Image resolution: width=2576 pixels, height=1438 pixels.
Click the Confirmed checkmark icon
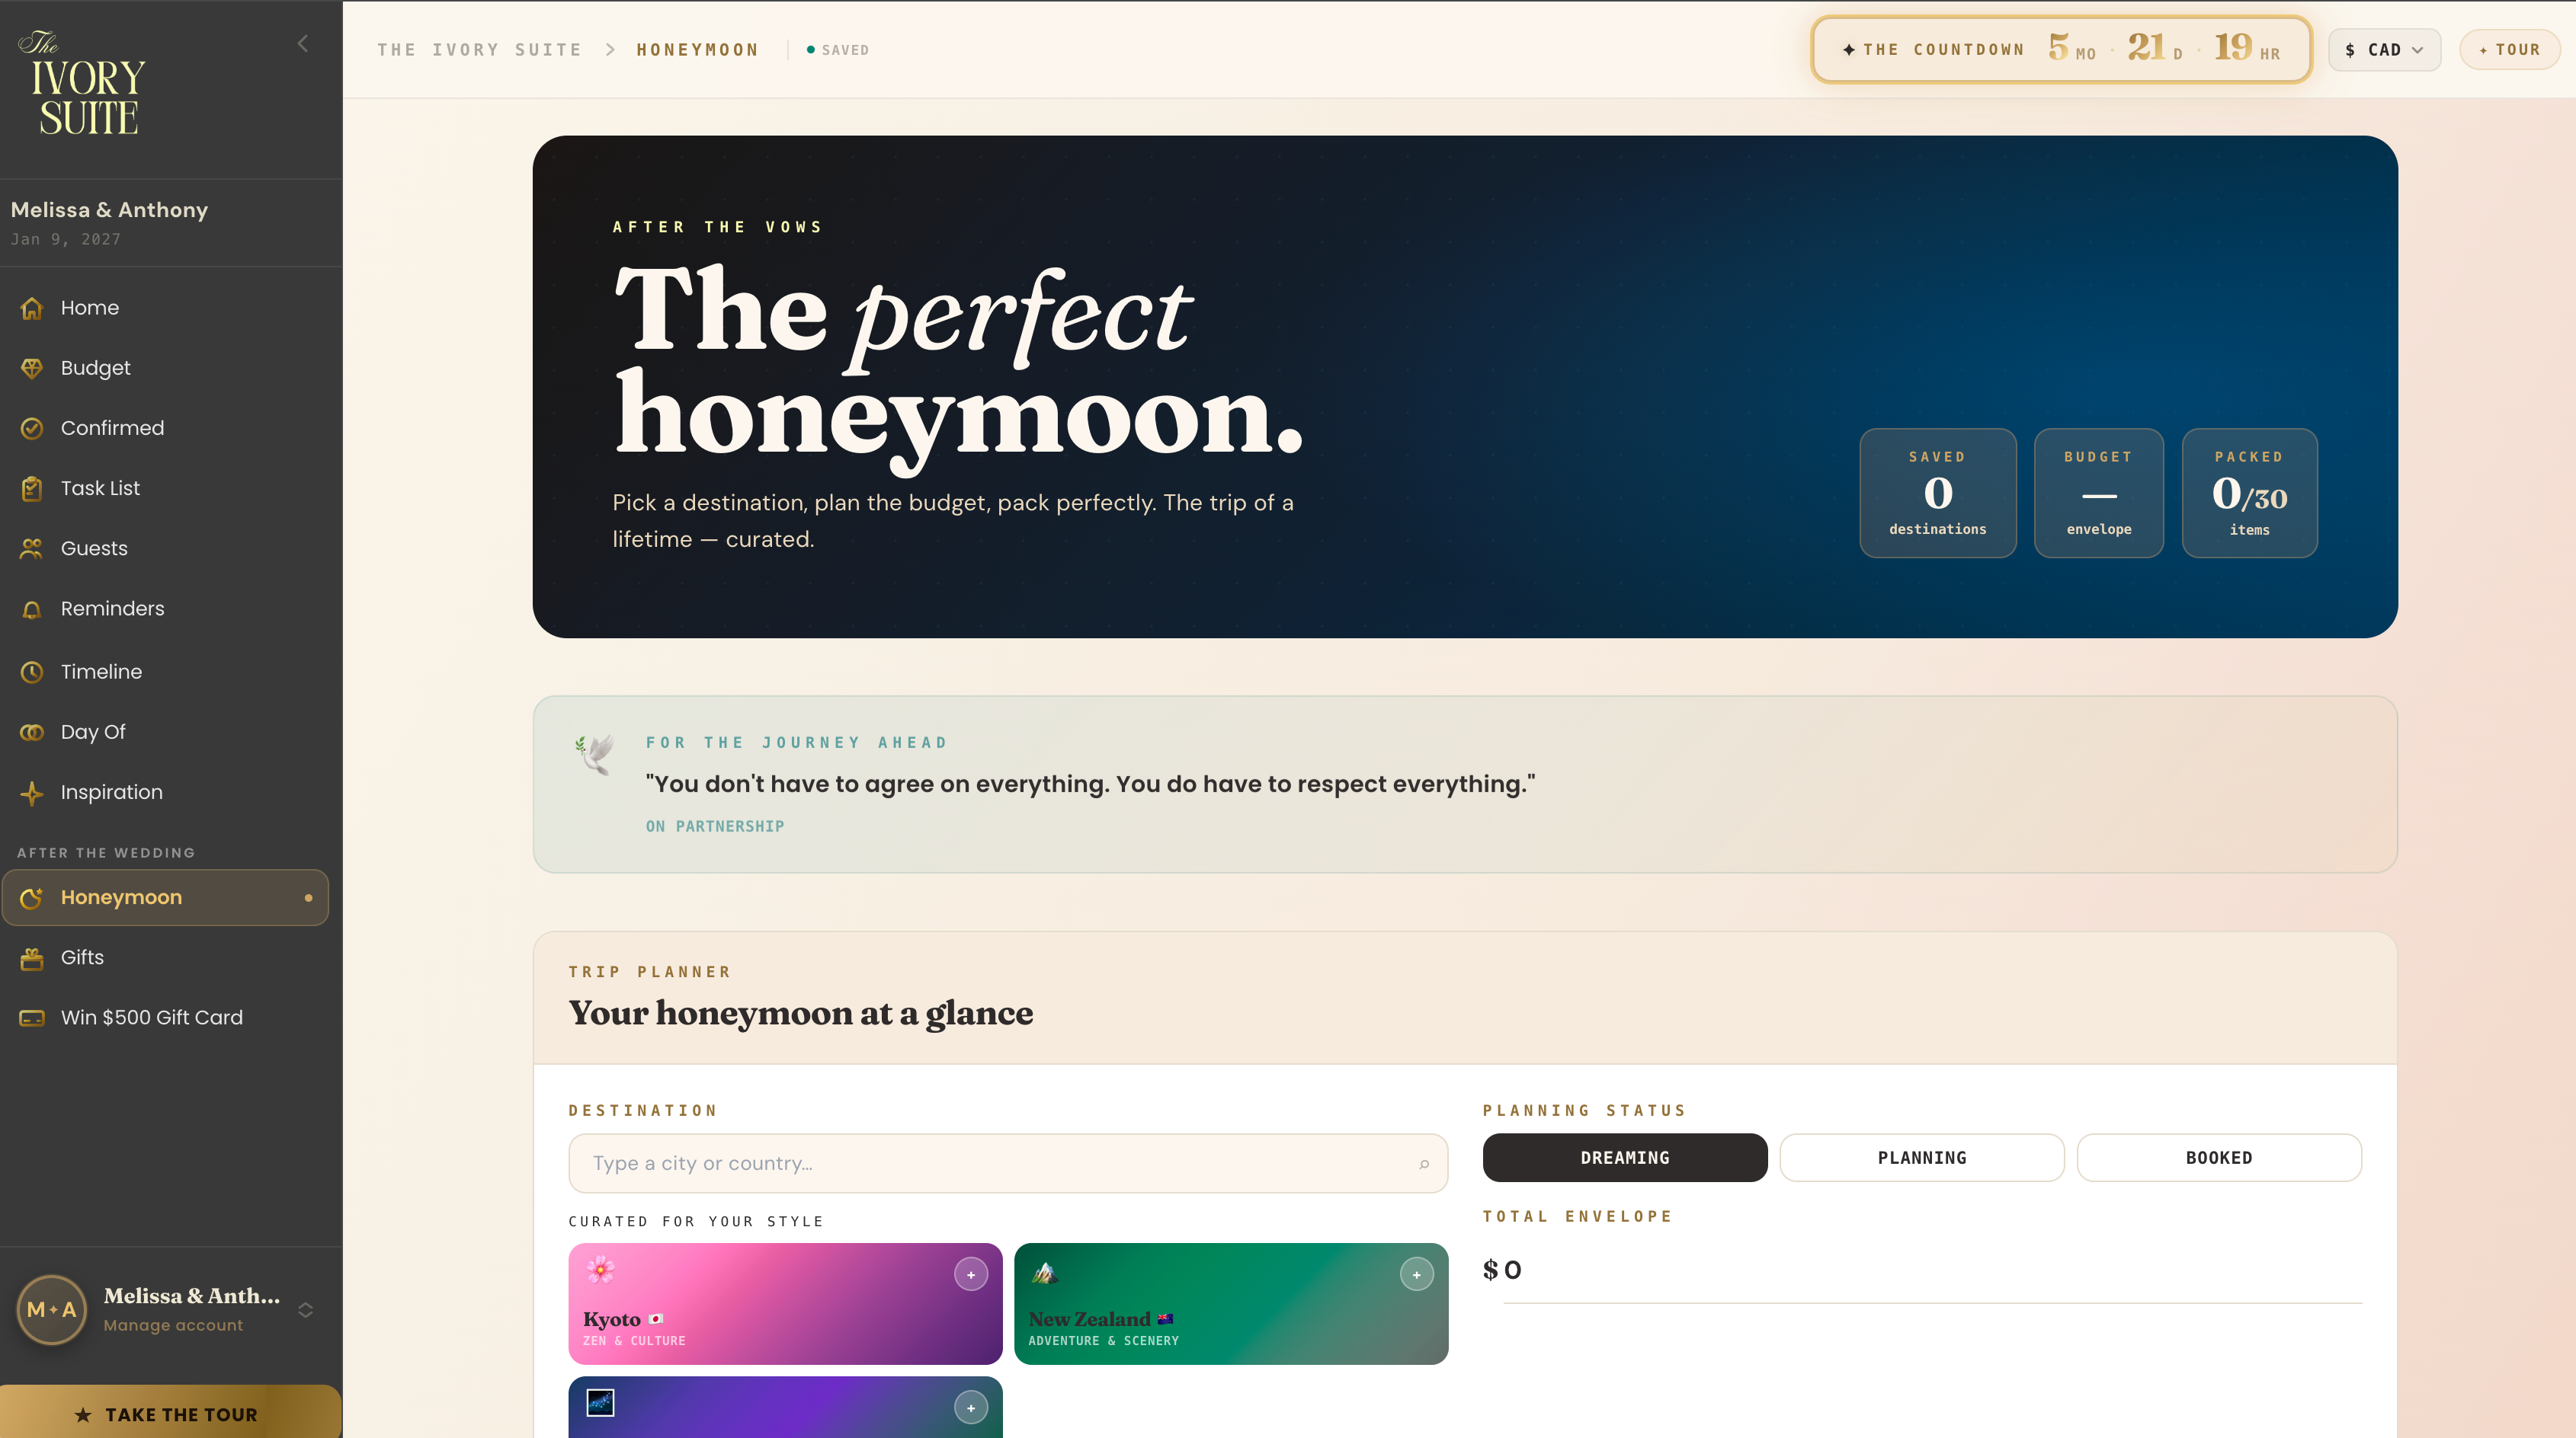pyautogui.click(x=32, y=428)
